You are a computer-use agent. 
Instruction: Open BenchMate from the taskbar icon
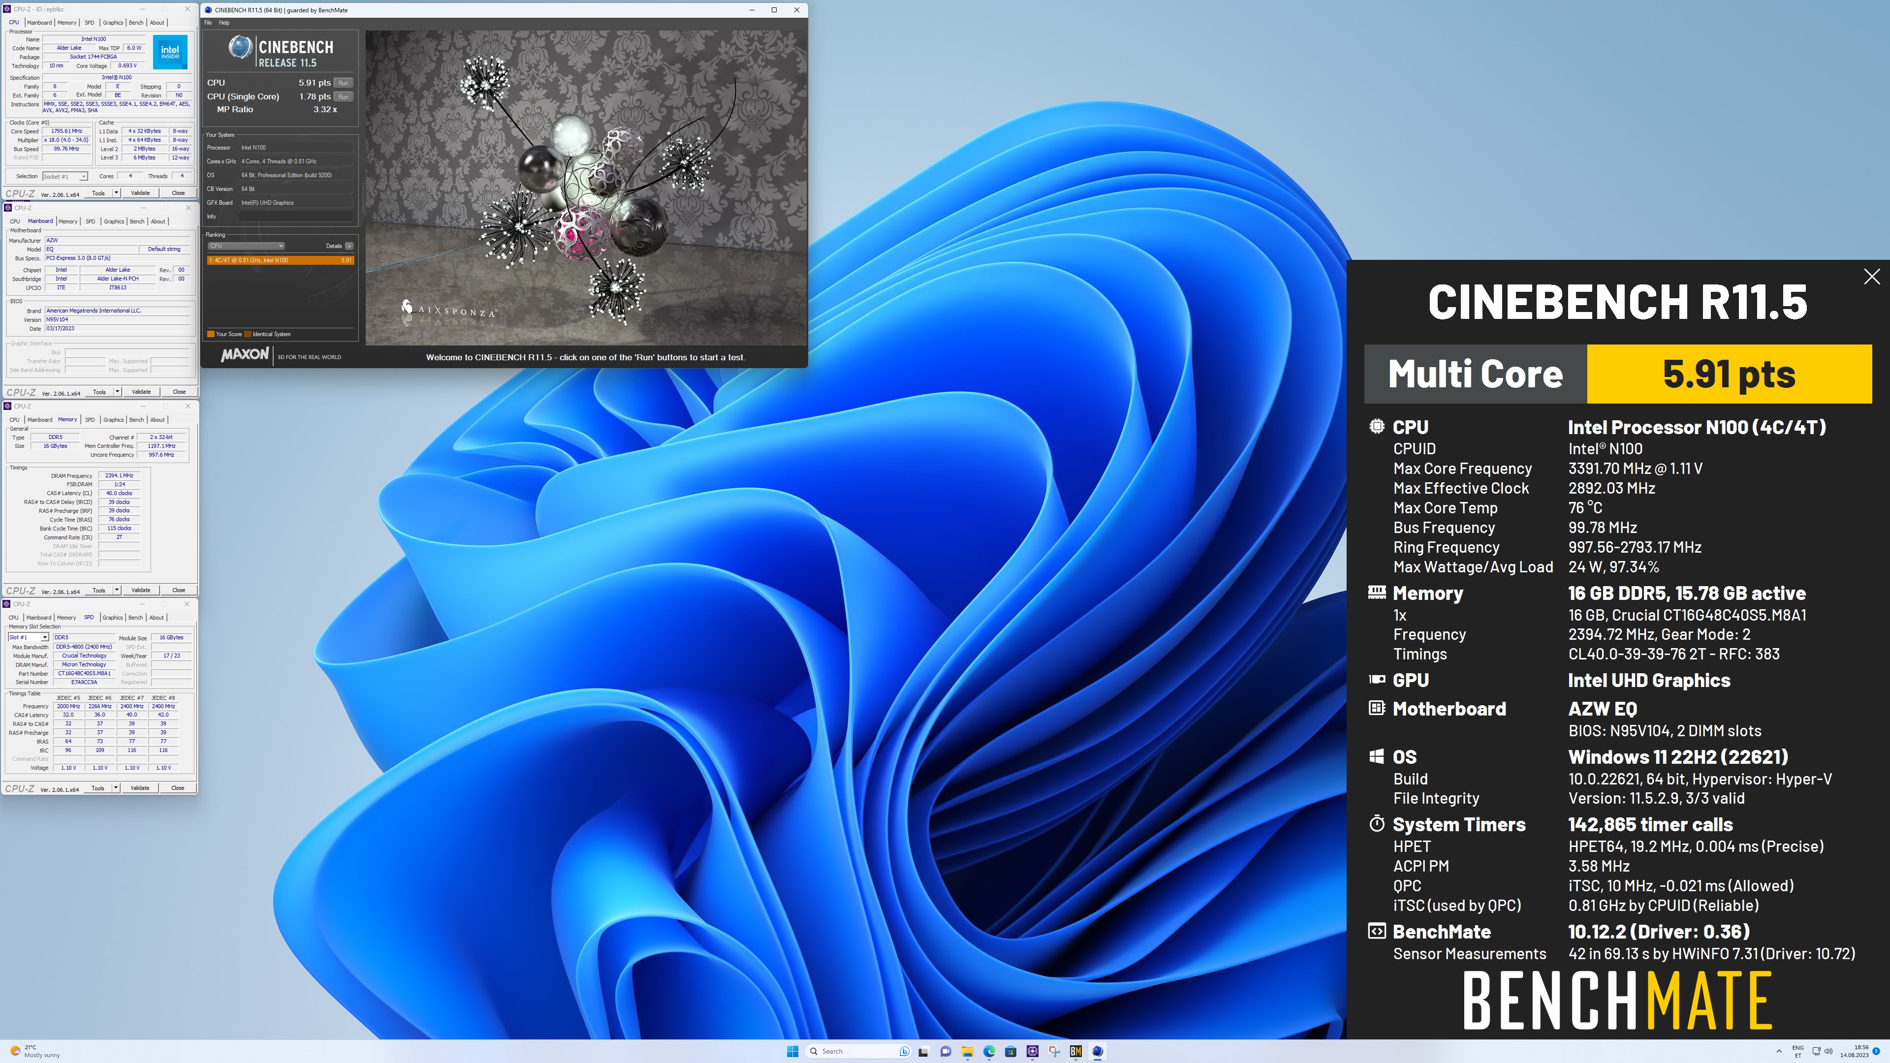pyautogui.click(x=1075, y=1051)
